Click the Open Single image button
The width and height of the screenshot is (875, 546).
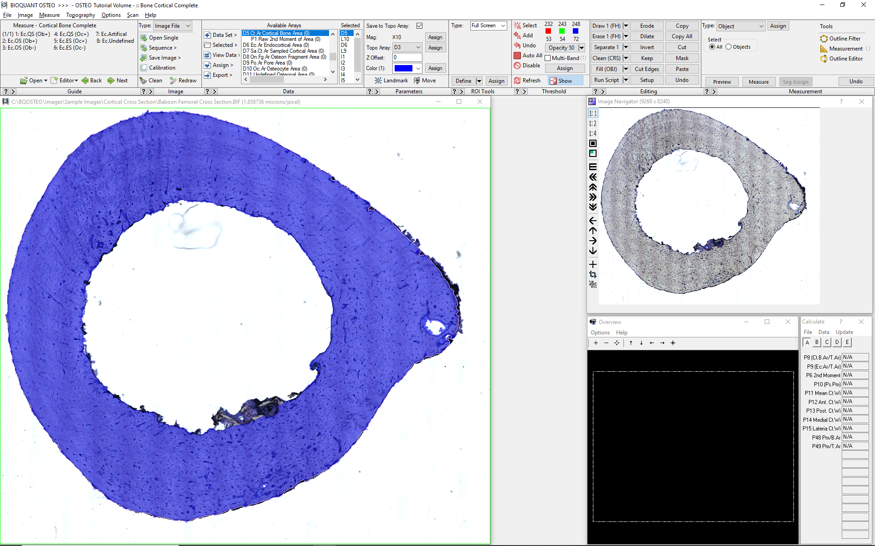point(159,38)
